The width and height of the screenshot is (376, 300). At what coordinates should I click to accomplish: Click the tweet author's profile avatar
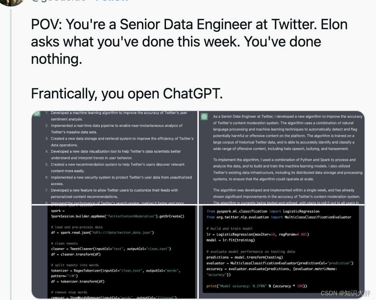point(12,2)
